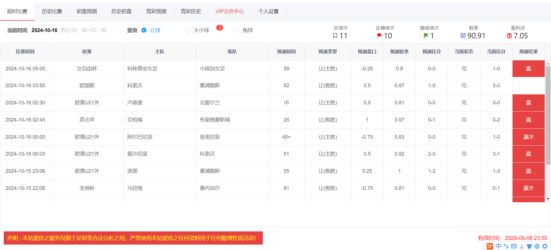Click the 赢半 result for 阿尔巴尼亚 row
The width and height of the screenshot is (551, 250).
(x=529, y=137)
